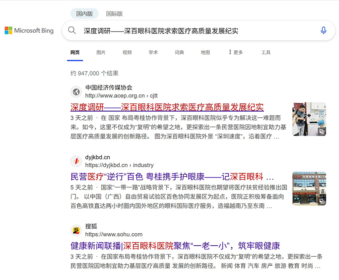Click the magnifying glass search icon
Screen dimensions: 339x280
[x=72, y=31]
